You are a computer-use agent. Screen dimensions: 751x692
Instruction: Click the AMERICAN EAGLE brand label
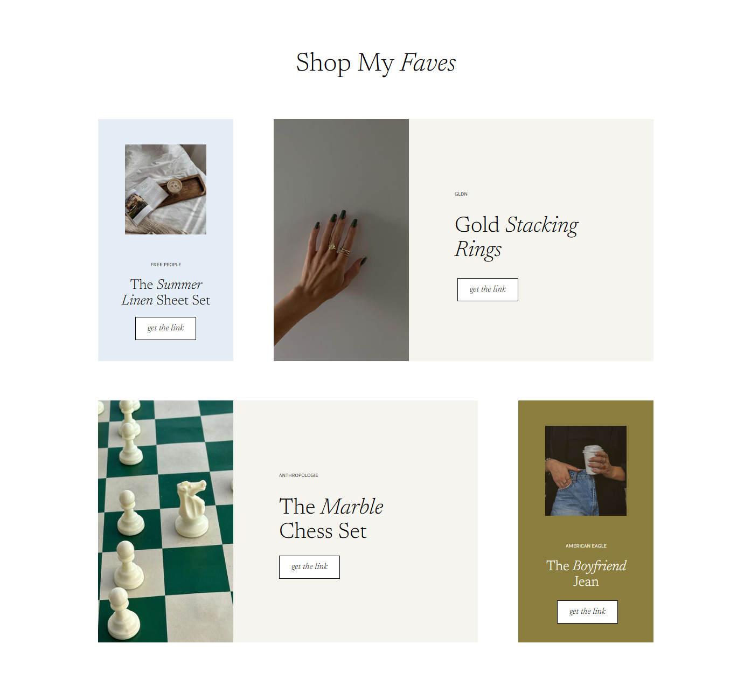pyautogui.click(x=586, y=546)
